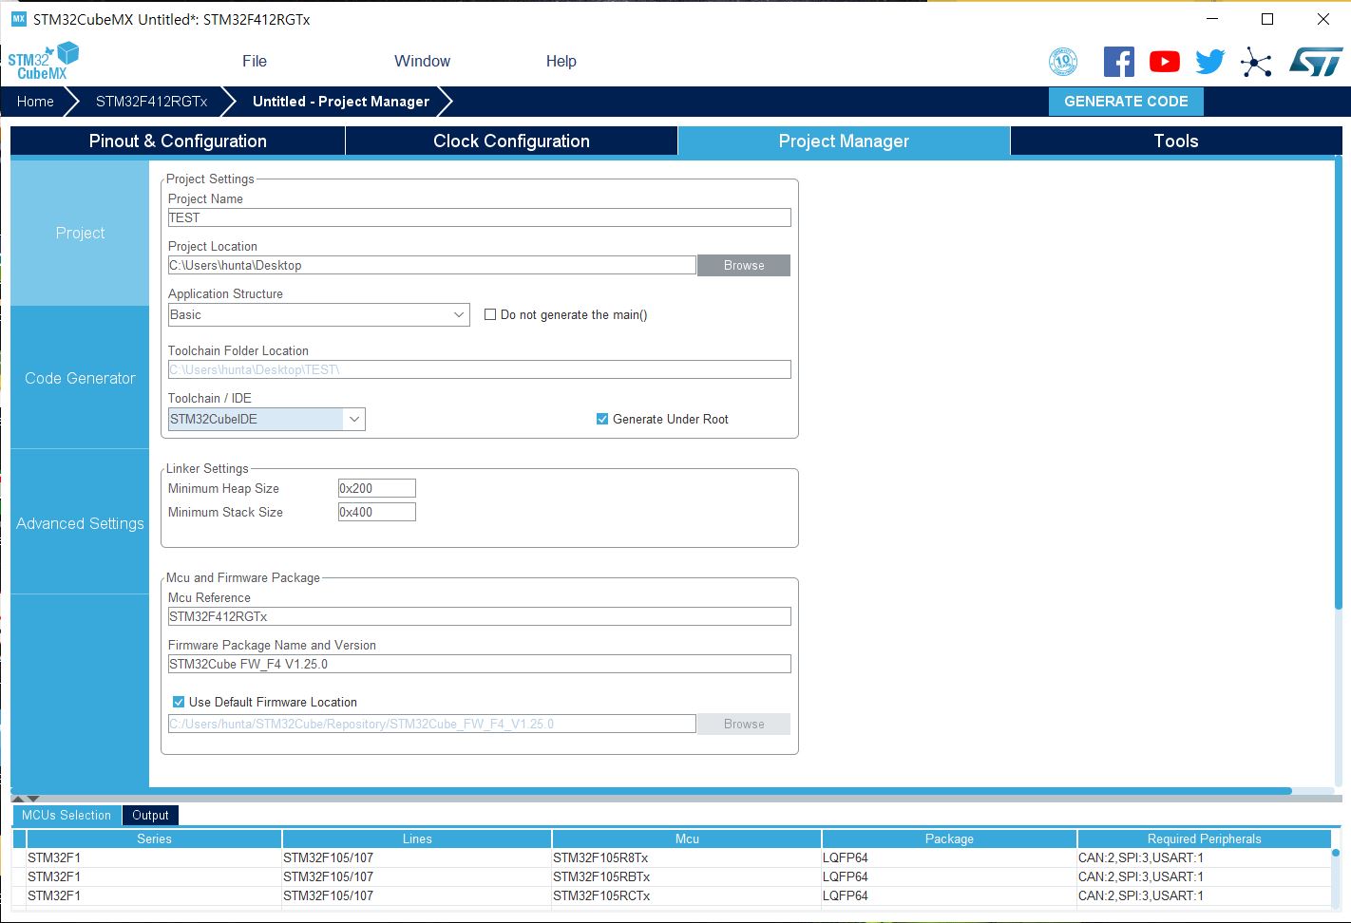This screenshot has height=923, width=1351.
Task: Uncheck Use Default Firmware Location
Action: coord(179,702)
